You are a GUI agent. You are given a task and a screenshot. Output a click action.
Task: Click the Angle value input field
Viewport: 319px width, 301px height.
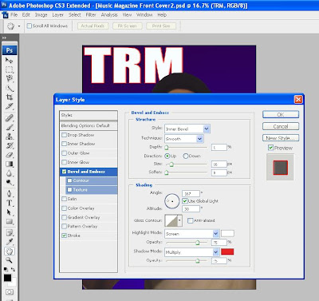point(191,194)
